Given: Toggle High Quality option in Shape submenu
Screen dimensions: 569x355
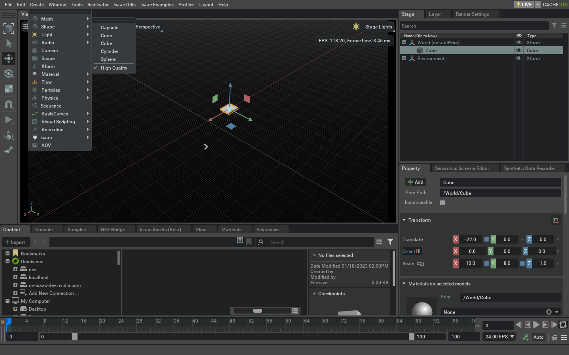Looking at the screenshot, I should pyautogui.click(x=114, y=68).
